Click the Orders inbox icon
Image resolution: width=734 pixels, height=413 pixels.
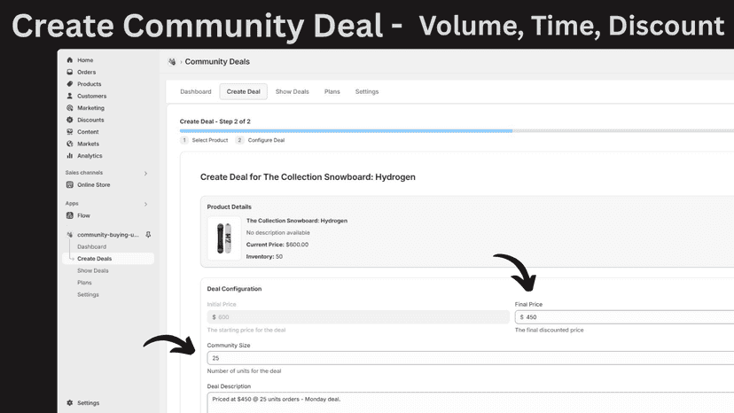(x=70, y=72)
